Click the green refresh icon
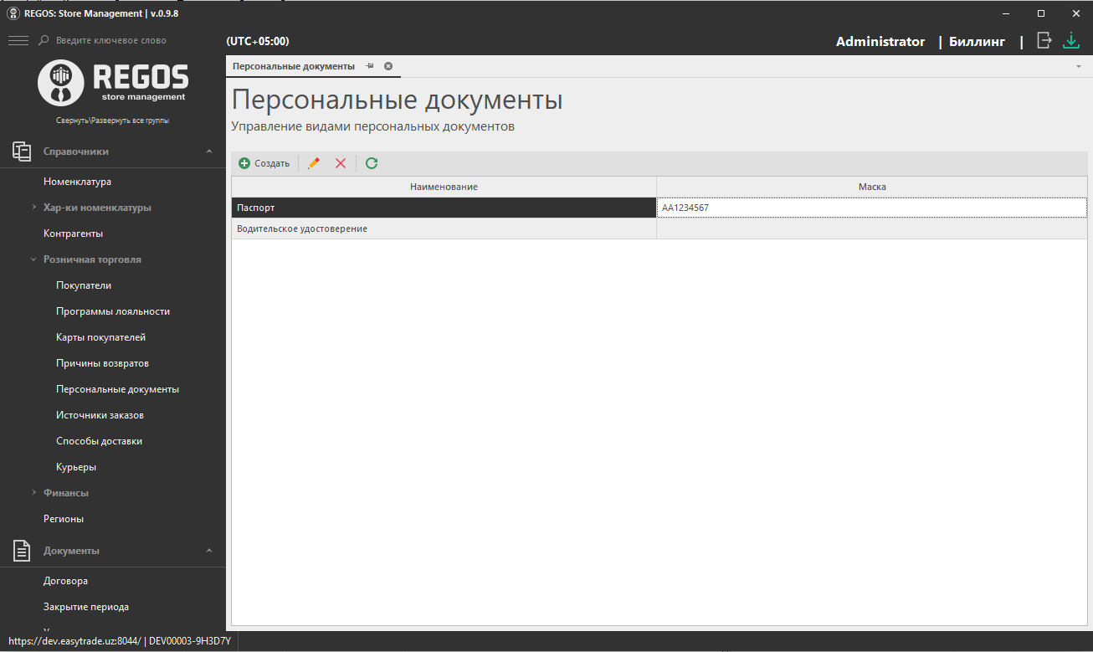Viewport: 1093px width, 652px height. pos(372,163)
